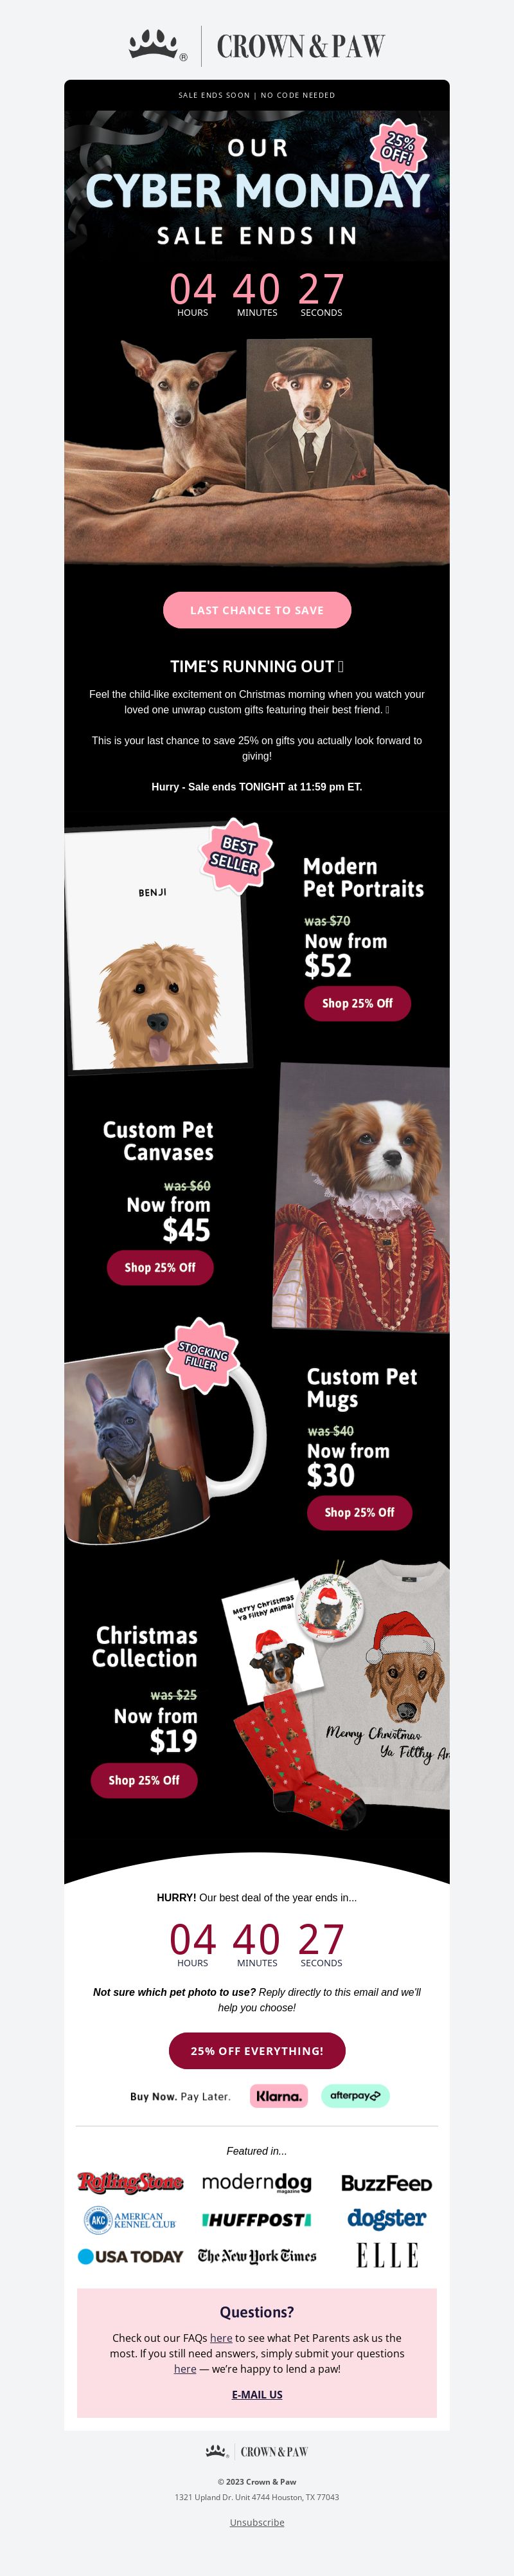Click the BuzzFeed logo
Viewport: 514px width, 2576px height.
[x=386, y=2183]
